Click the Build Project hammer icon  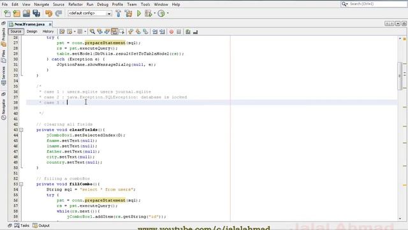[x=119, y=13]
